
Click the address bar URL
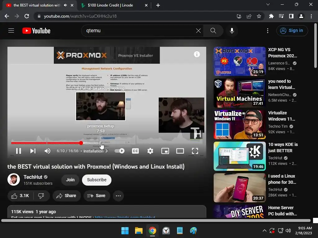click(x=80, y=16)
